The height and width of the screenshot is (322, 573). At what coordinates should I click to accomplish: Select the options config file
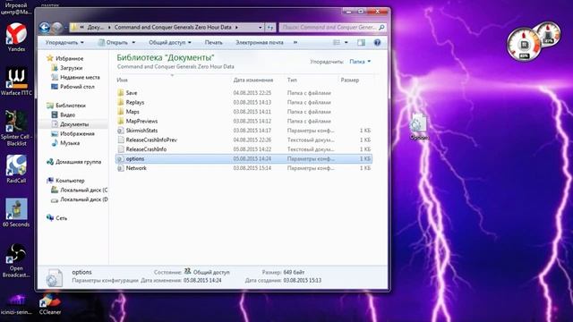coord(244,159)
